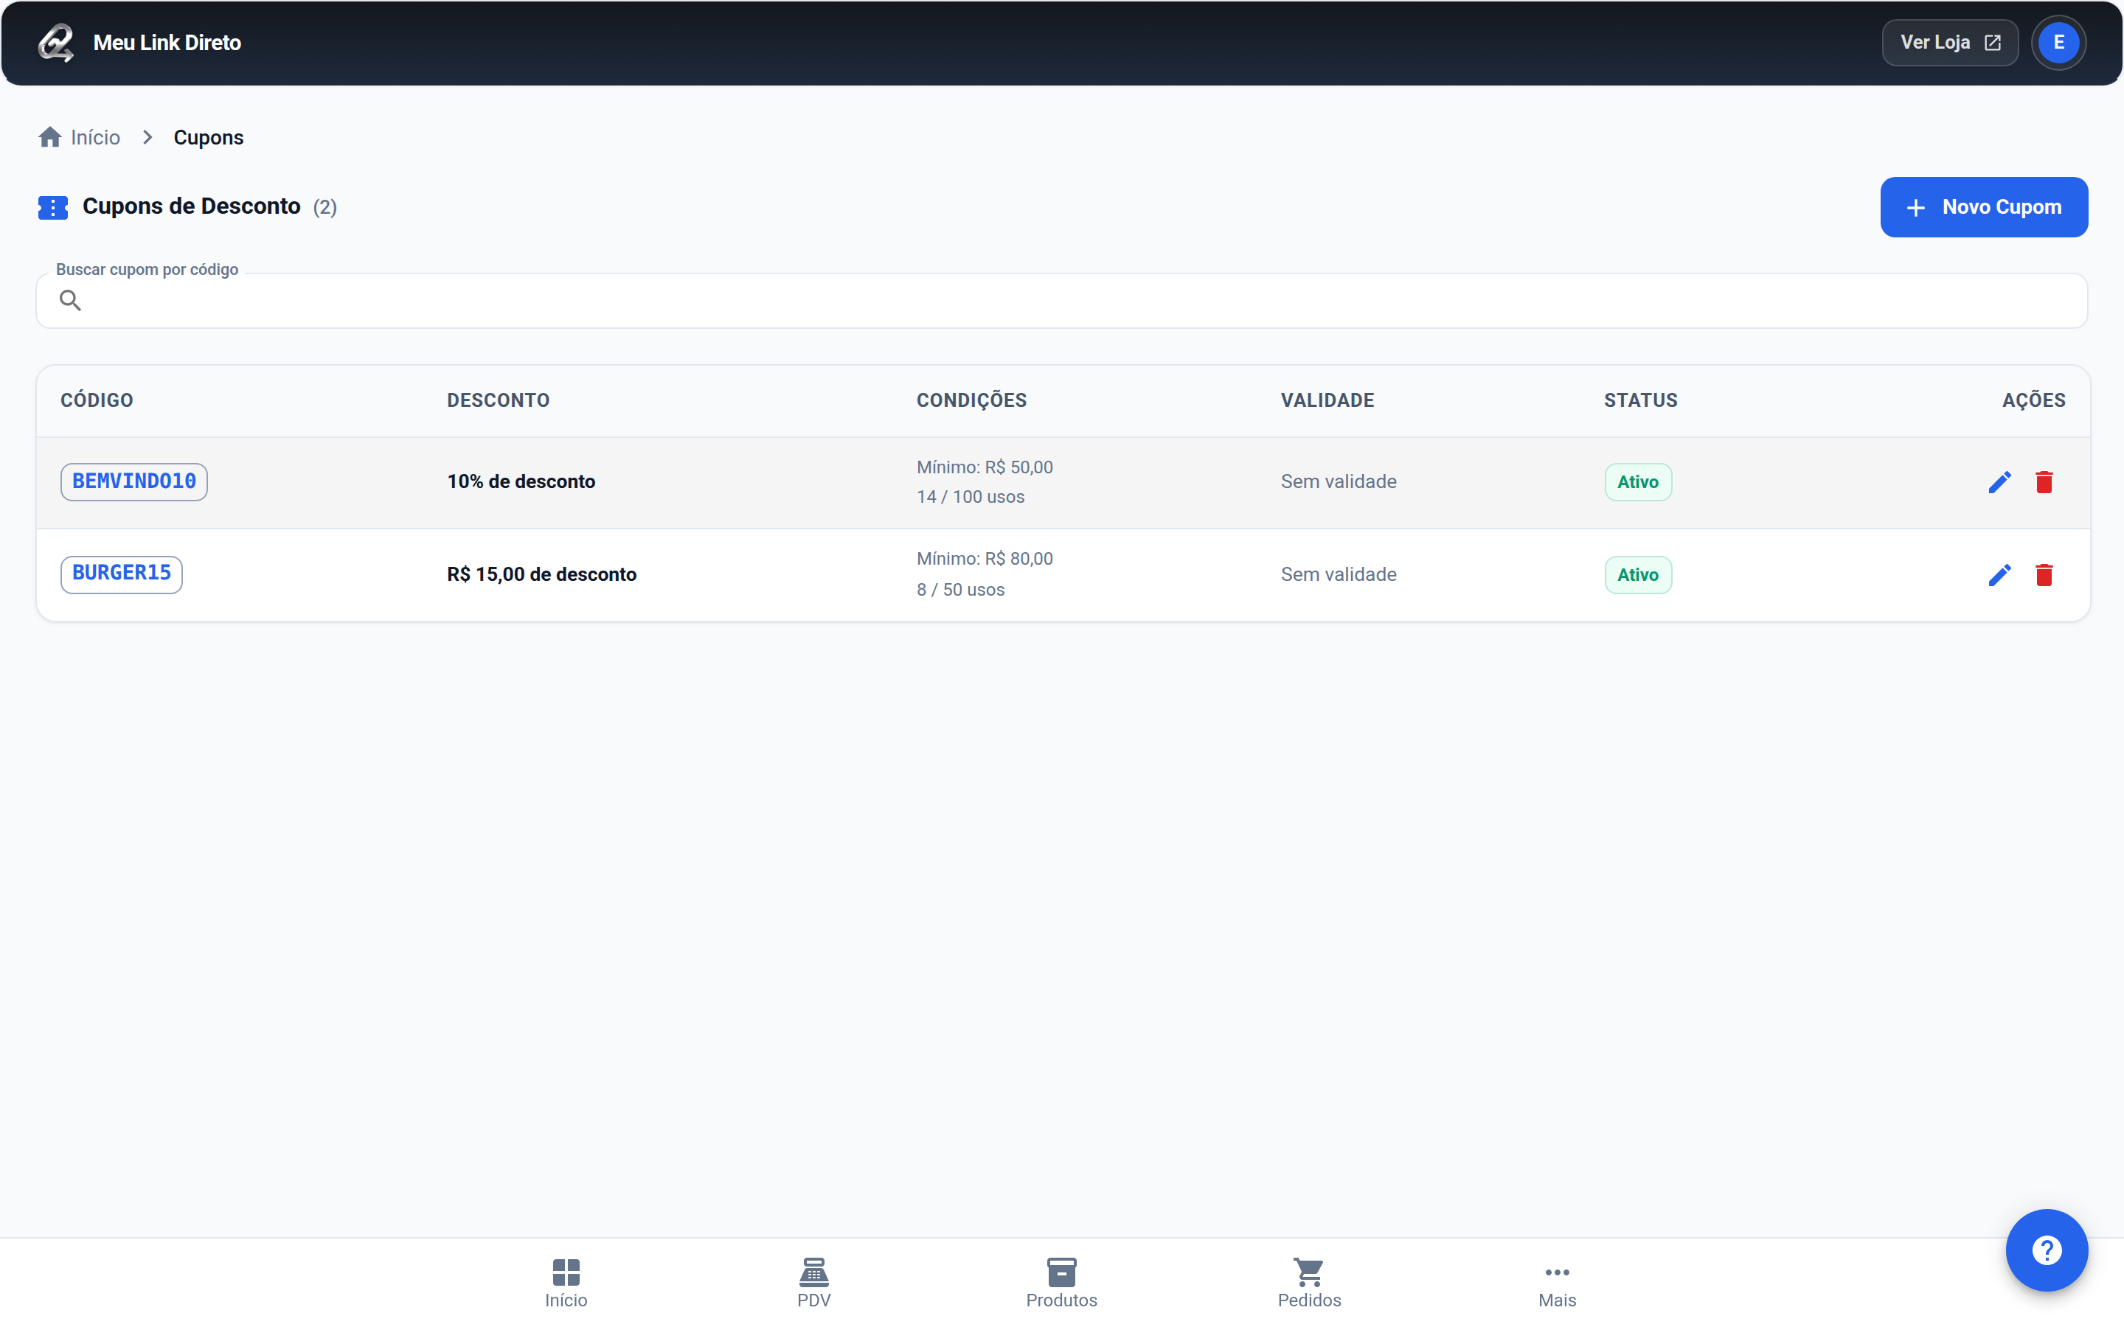Click the DESCONTO column header
This screenshot has height=1327, width=2124.
(498, 400)
